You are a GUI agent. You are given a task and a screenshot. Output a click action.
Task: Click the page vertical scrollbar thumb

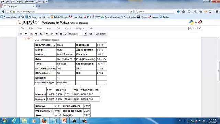(x=219, y=71)
